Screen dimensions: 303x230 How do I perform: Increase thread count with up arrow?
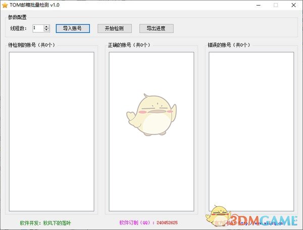46,27
